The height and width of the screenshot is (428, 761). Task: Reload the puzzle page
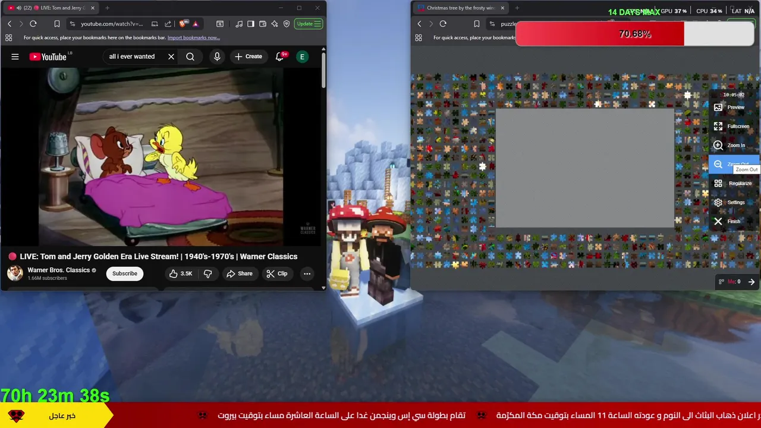coord(443,24)
